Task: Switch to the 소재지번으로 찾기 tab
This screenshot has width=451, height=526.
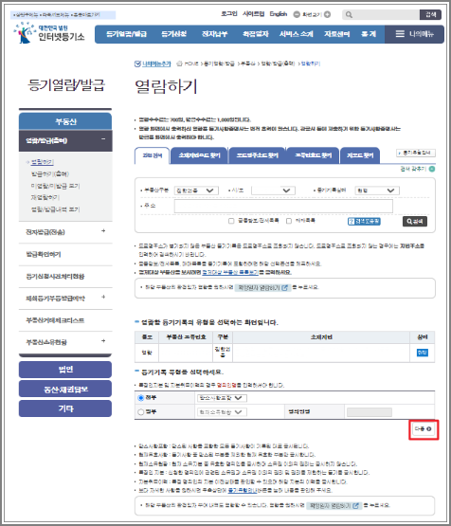Action: [199, 155]
